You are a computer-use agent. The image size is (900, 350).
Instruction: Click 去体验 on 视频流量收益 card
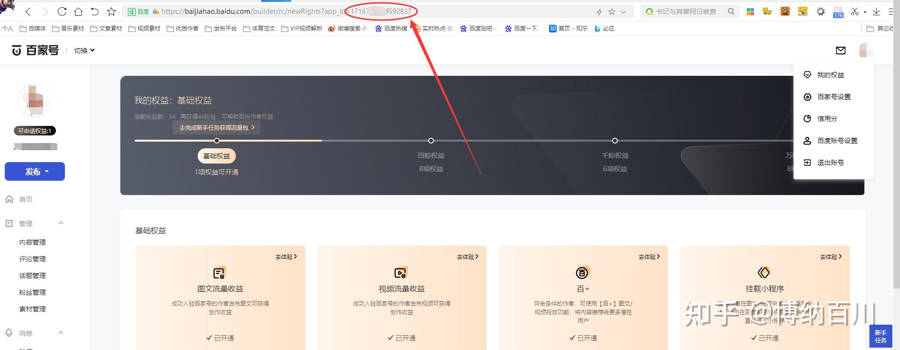click(x=467, y=257)
